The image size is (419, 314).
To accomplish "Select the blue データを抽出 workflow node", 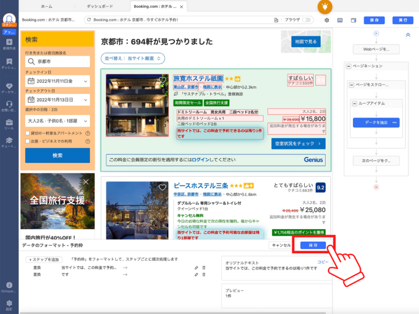I will pos(376,122).
